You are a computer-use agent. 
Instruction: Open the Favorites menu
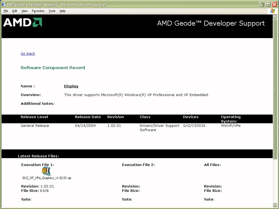(x=38, y=11)
